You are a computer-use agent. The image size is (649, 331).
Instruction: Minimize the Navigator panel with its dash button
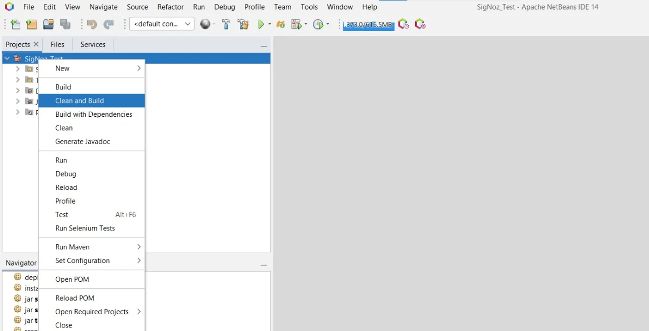click(x=264, y=264)
